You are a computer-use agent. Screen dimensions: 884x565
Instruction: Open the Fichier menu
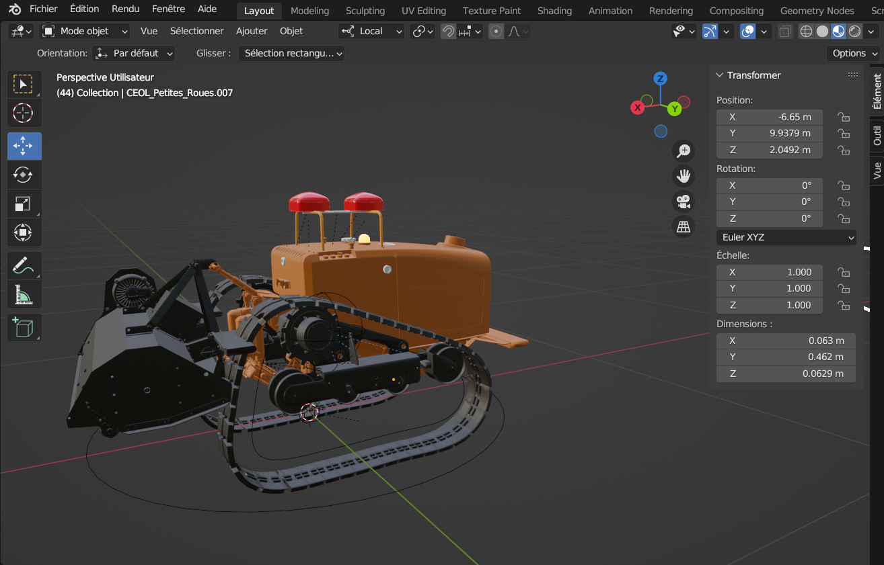pos(44,9)
